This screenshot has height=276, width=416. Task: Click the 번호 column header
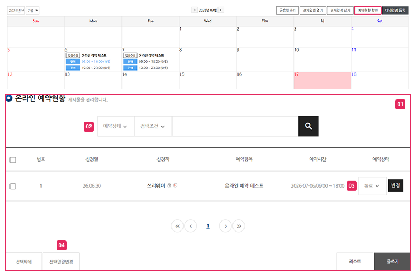point(41,159)
